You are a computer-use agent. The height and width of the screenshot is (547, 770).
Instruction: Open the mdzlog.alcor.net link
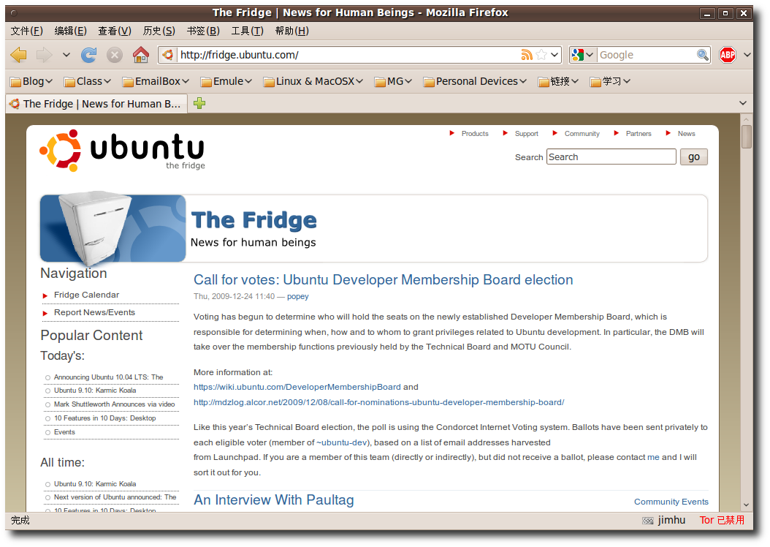(x=378, y=402)
